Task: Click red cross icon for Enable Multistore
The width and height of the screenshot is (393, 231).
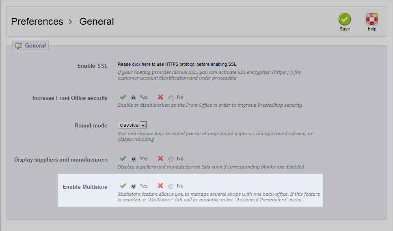Action: (x=160, y=186)
